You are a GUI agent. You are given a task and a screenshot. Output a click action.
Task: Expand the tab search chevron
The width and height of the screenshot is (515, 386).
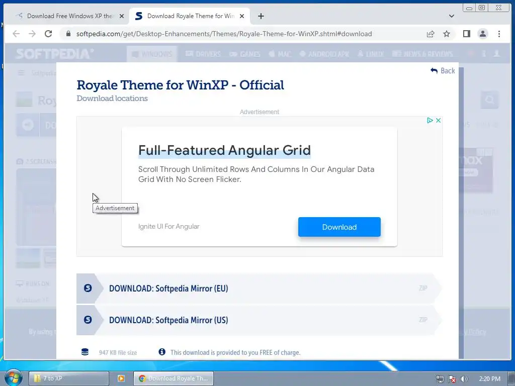point(452,16)
